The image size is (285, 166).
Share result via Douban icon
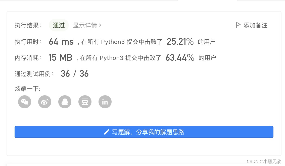85,102
